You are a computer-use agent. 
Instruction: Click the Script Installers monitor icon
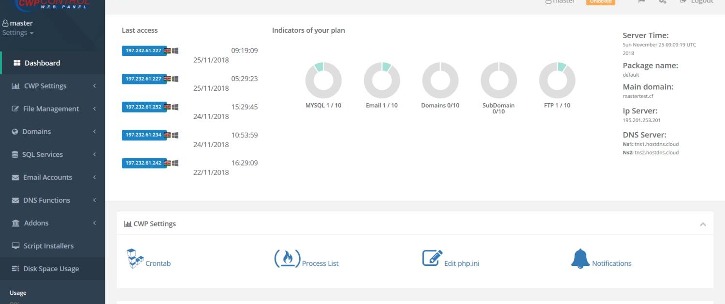15,246
